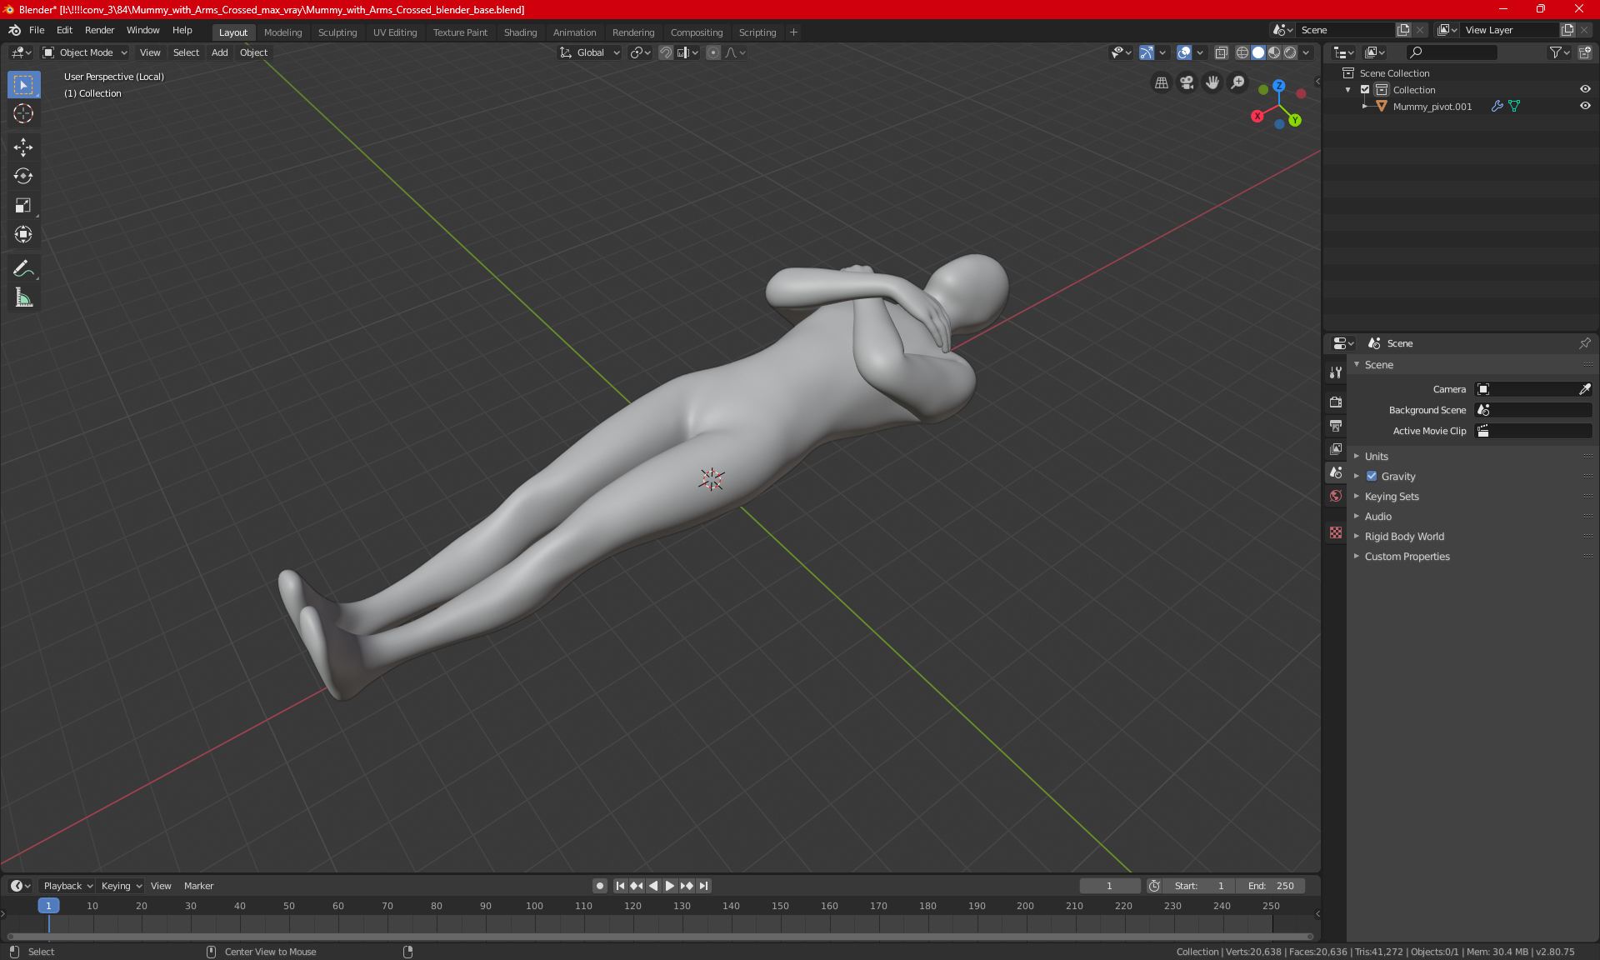Select the Cursor tool
Screen dimensions: 1600x960
pos(23,113)
